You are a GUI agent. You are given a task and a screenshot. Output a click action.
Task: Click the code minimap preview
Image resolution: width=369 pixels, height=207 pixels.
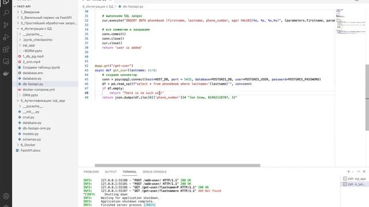(x=351, y=22)
